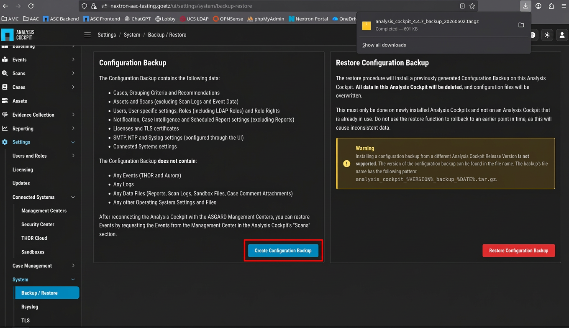Screen dimensions: 569x328
Task: Open the ASC Backend bookmark
Action: 61,19
